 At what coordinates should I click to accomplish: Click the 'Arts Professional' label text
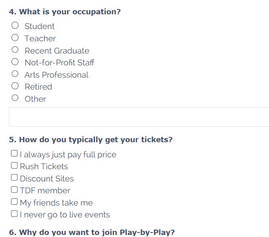click(x=56, y=75)
